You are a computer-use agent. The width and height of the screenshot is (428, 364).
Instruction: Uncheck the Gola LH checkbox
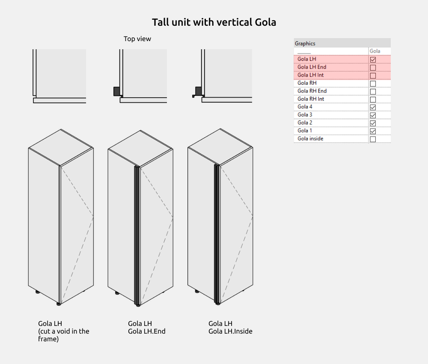coord(373,60)
